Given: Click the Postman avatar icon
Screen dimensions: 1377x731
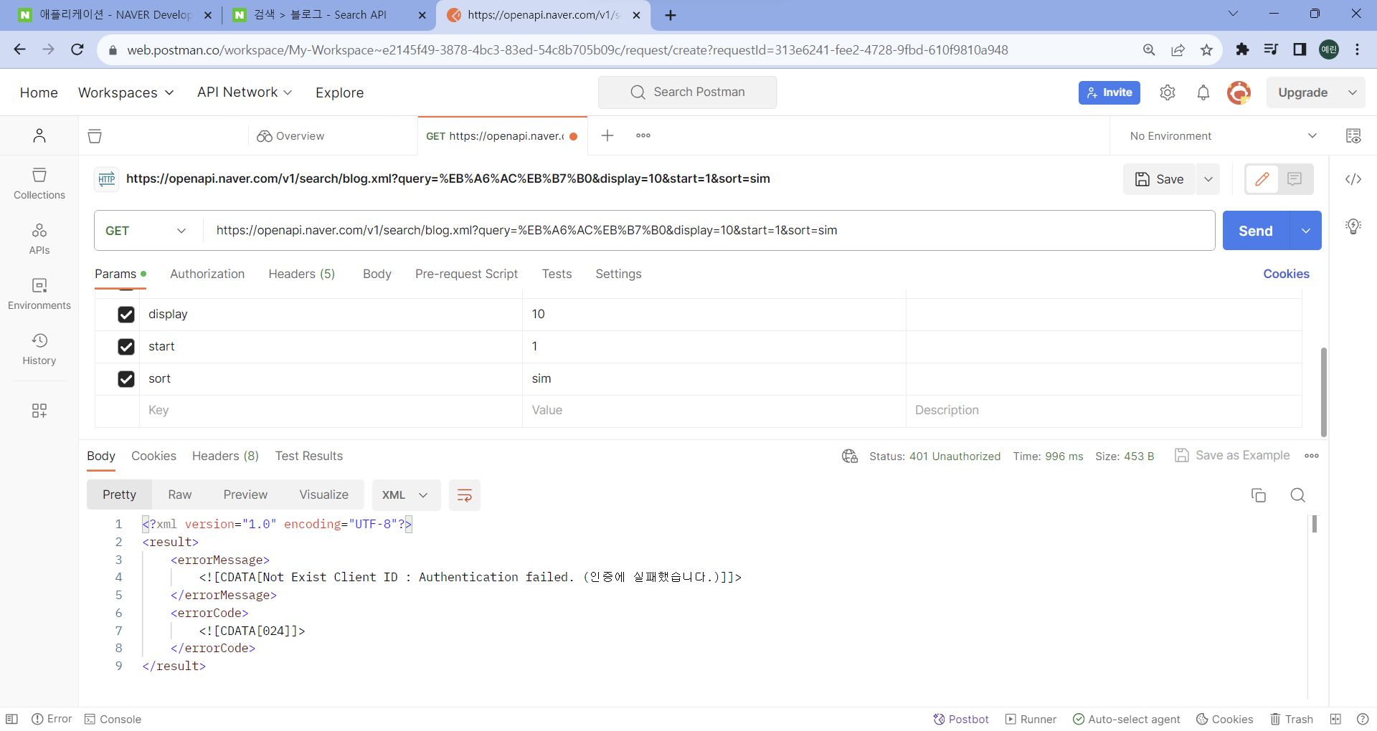Looking at the screenshot, I should click(1239, 92).
